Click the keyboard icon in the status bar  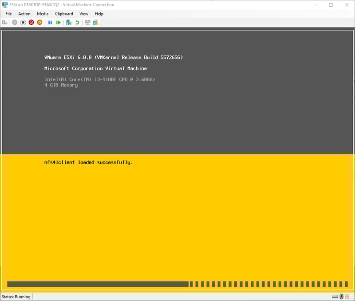[335, 297]
